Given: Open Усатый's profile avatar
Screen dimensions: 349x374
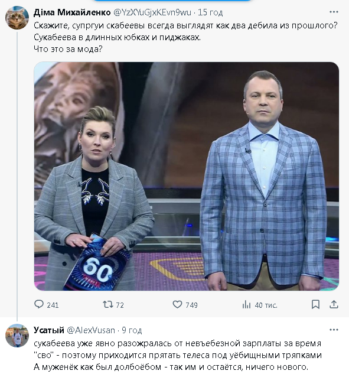Looking at the screenshot, I should (17, 336).
